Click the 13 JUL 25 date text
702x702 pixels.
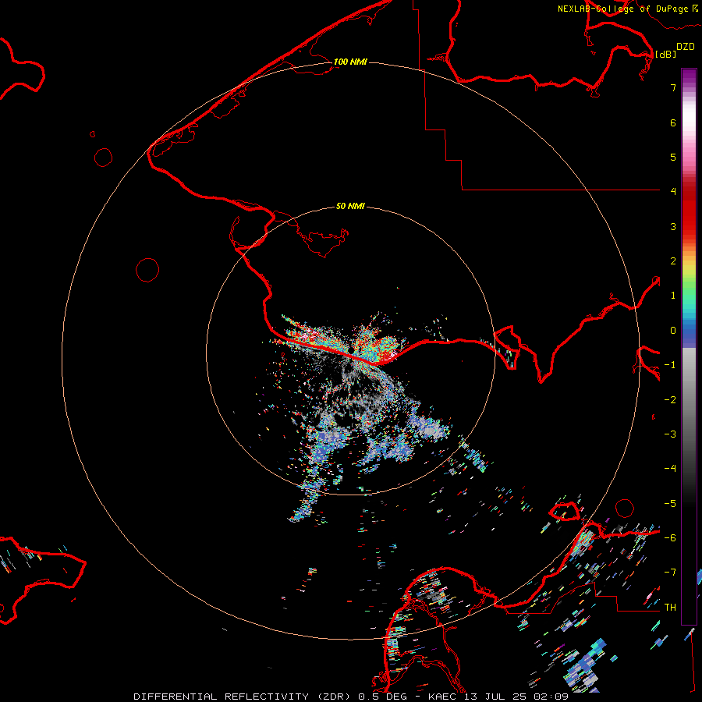[x=497, y=697]
